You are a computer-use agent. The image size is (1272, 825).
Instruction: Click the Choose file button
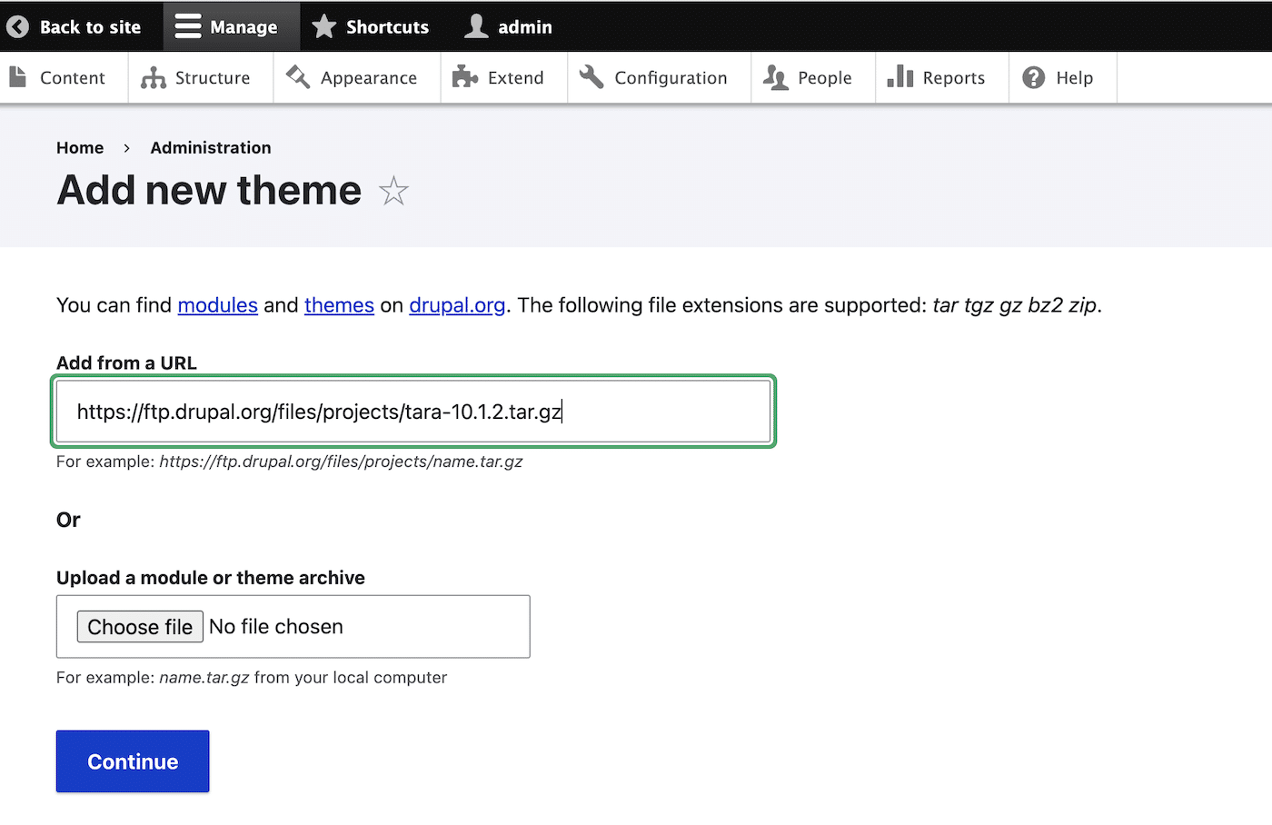tap(140, 626)
